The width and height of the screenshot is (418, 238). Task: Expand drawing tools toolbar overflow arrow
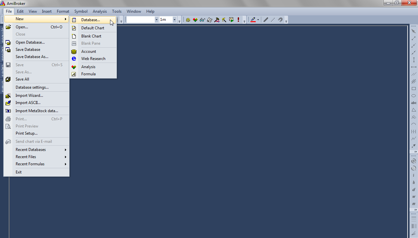pyautogui.click(x=416, y=152)
